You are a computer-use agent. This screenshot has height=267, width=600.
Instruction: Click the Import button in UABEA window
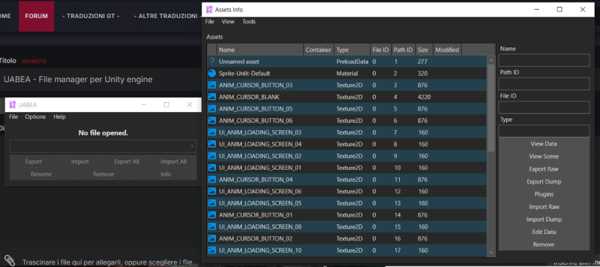(x=80, y=161)
